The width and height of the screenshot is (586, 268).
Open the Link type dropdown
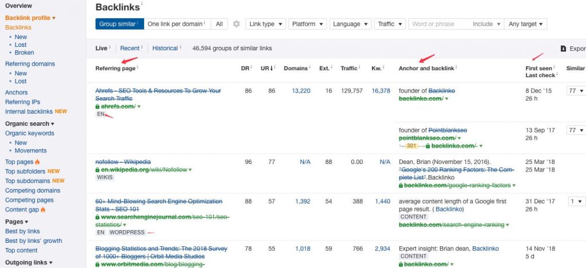coord(266,24)
